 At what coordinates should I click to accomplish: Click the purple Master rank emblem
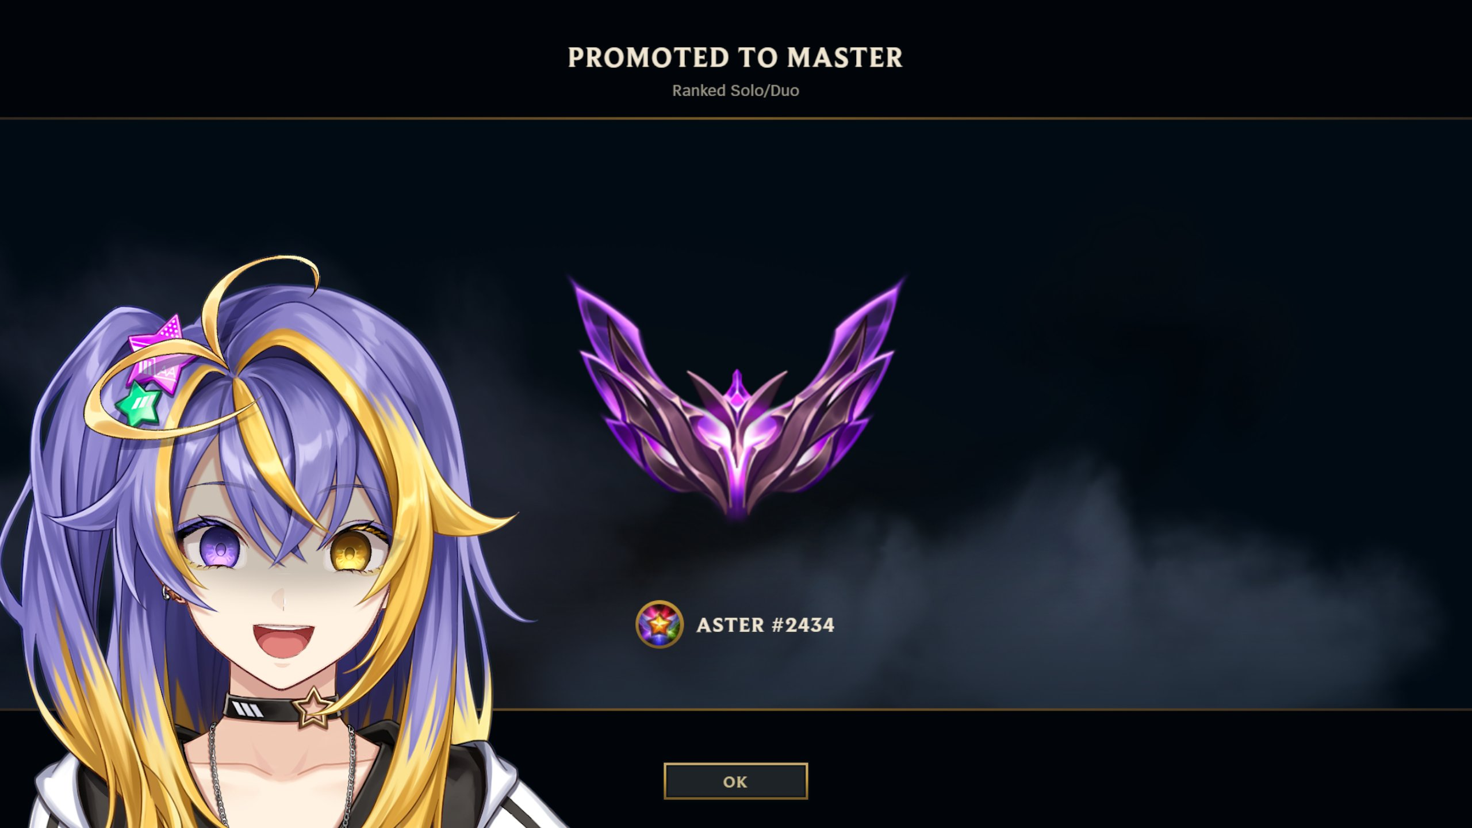point(737,400)
